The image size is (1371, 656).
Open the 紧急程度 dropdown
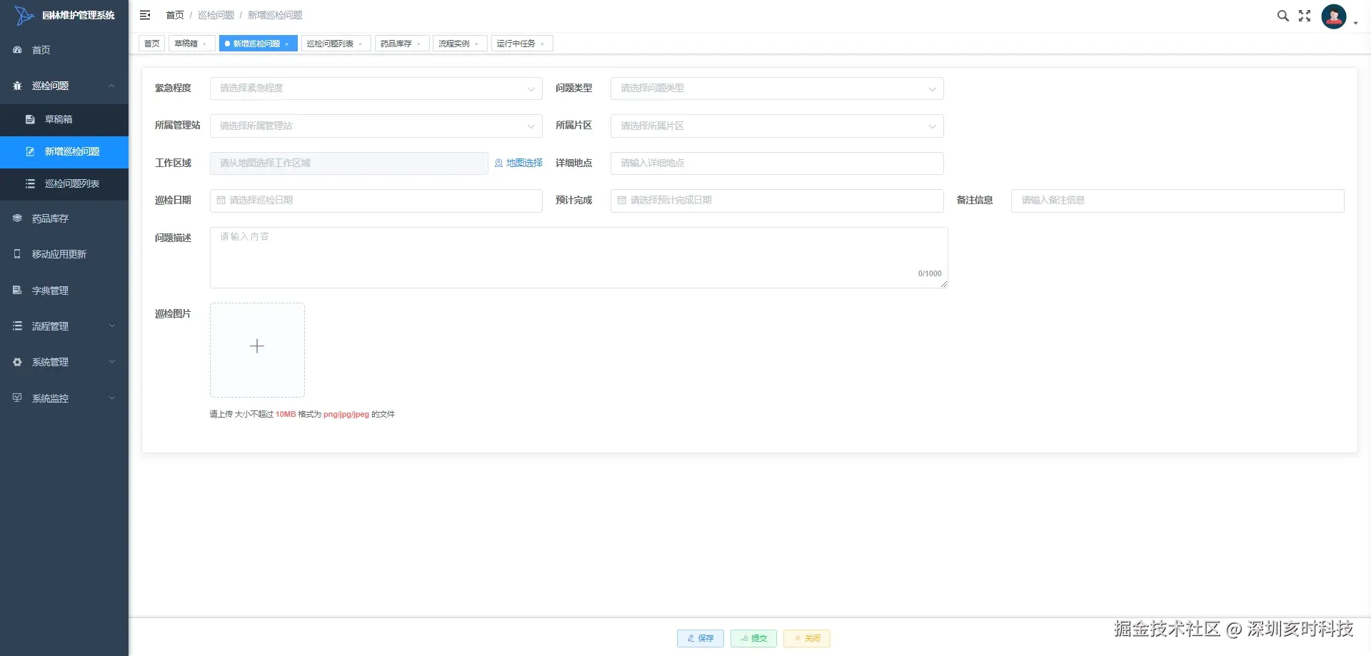[x=376, y=89]
